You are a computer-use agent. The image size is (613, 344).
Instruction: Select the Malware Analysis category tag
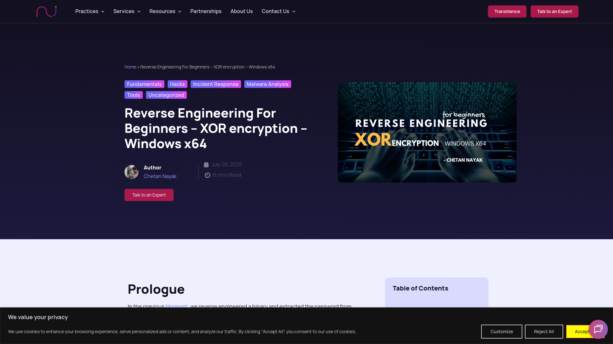(268, 84)
